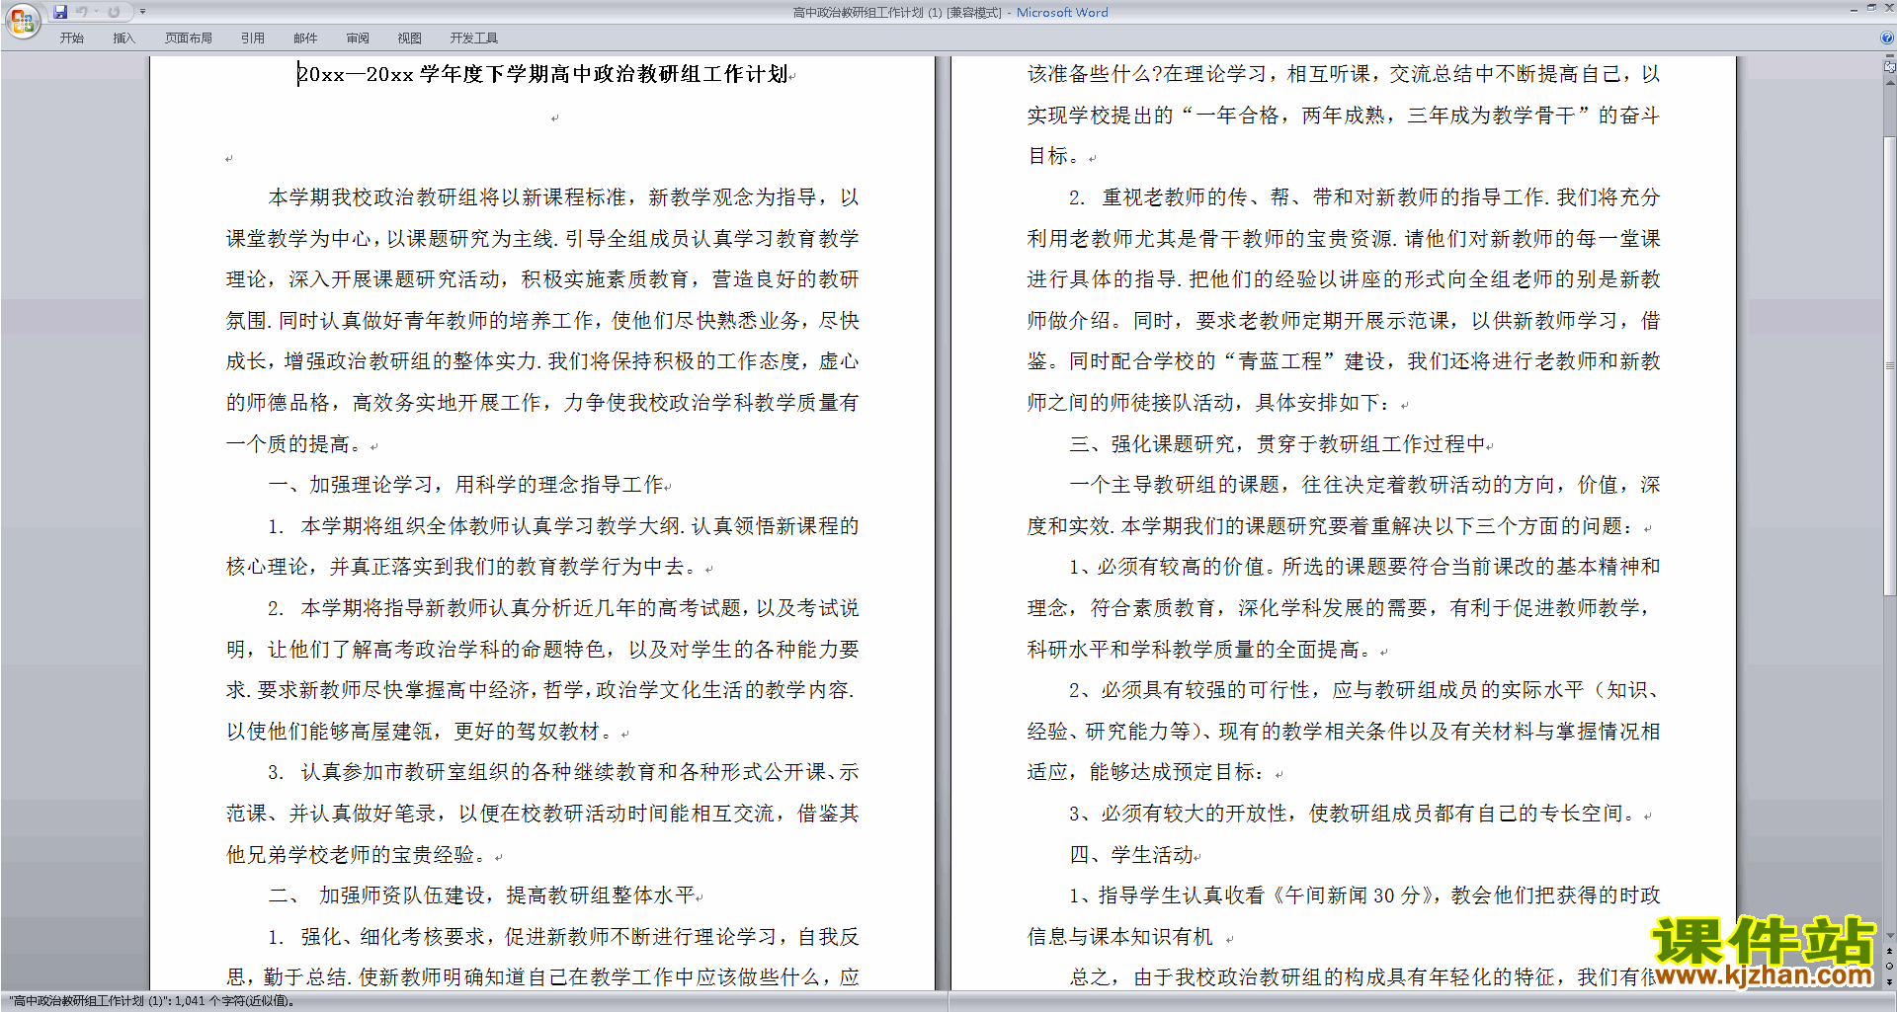Click the scrollbar down arrow
Viewport: 1897px width, 1012px height.
coord(1889,935)
